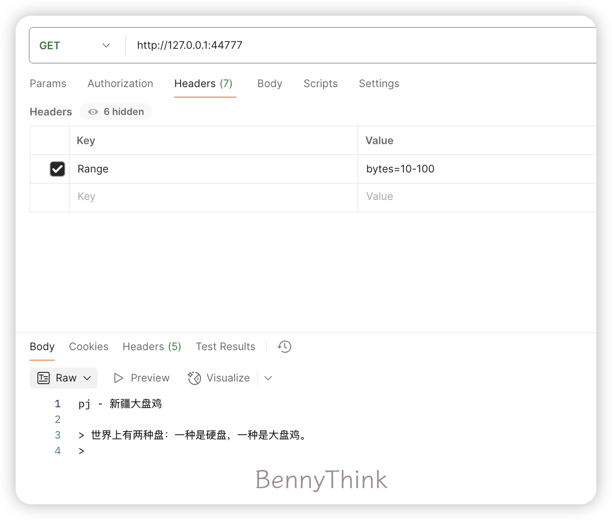Image resolution: width=612 pixels, height=520 pixels.
Task: Click the Preview button
Action: click(141, 378)
